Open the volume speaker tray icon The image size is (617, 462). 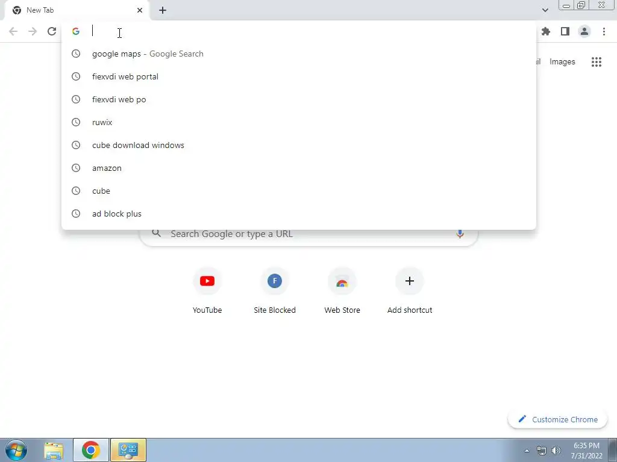coord(556,451)
